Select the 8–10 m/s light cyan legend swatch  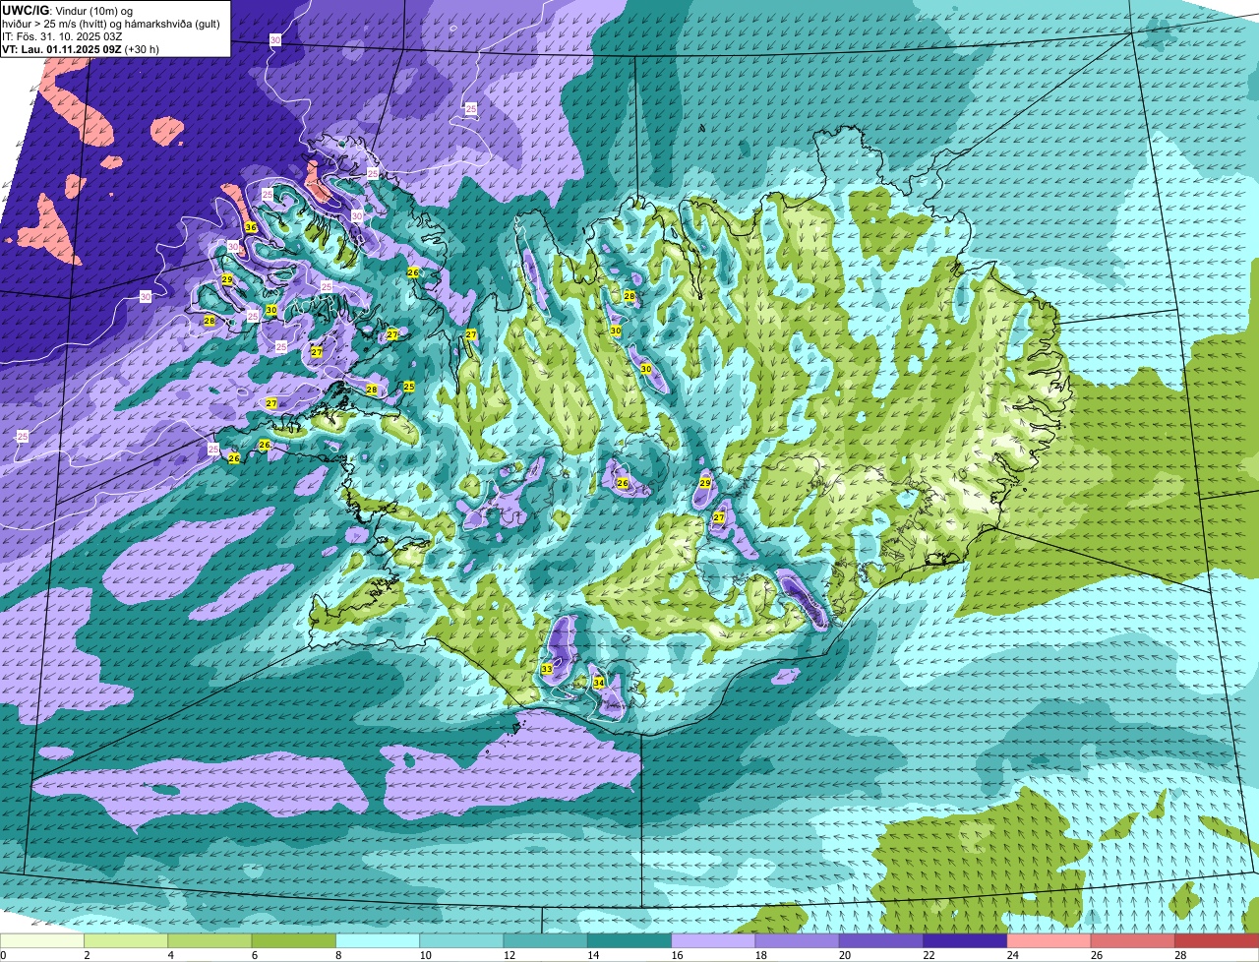tap(378, 940)
